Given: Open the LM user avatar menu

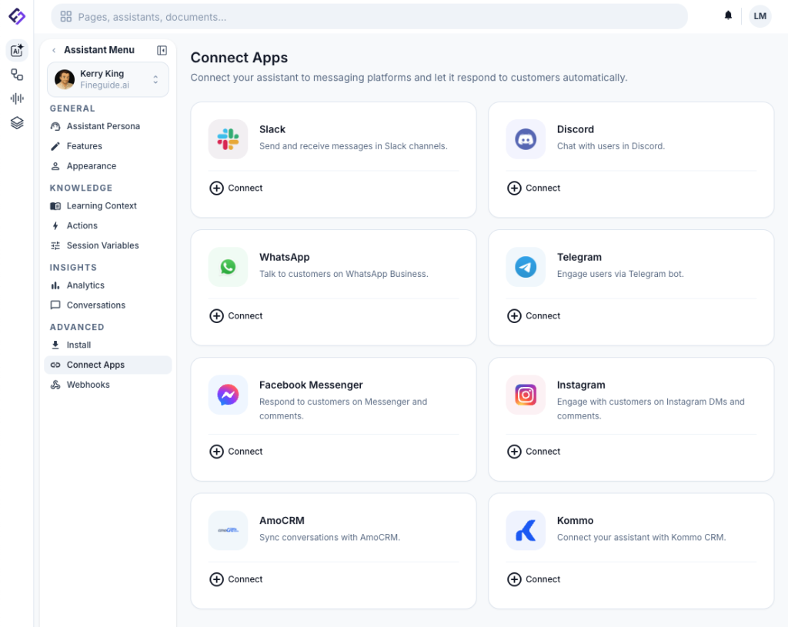Looking at the screenshot, I should tap(760, 16).
